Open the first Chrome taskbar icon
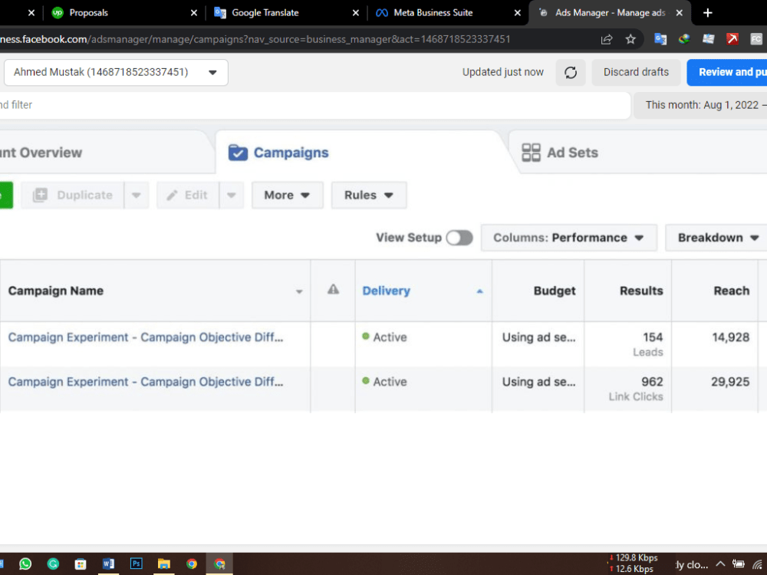Screen dimensions: 767x575 pos(192,563)
